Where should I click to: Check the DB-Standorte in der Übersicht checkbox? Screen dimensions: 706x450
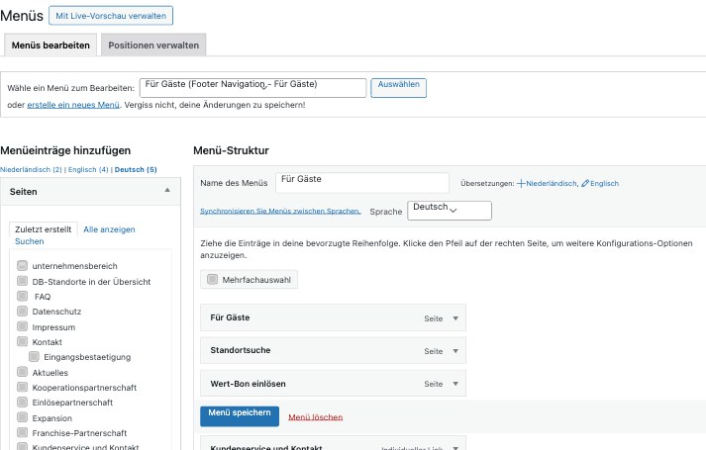point(22,281)
